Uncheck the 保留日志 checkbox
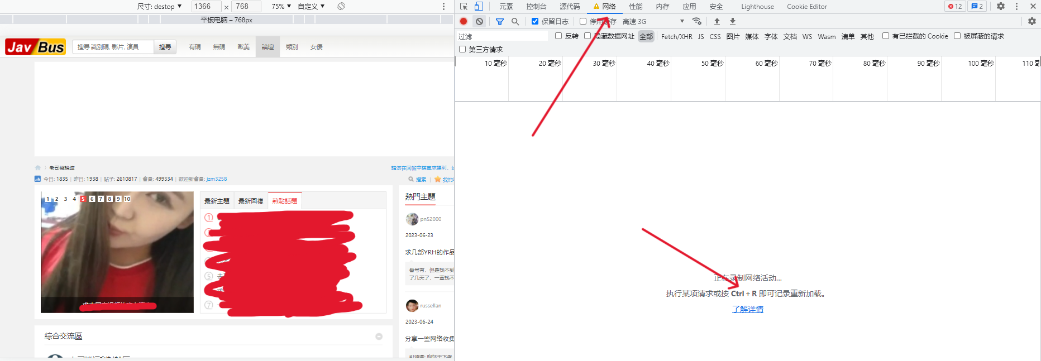This screenshot has height=361, width=1041. (x=535, y=21)
